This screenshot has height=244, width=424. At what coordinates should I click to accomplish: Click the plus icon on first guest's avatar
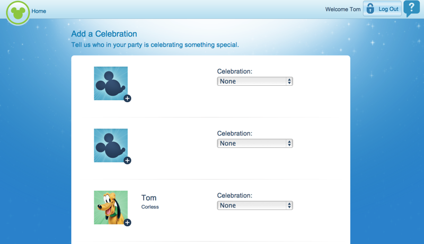127,98
